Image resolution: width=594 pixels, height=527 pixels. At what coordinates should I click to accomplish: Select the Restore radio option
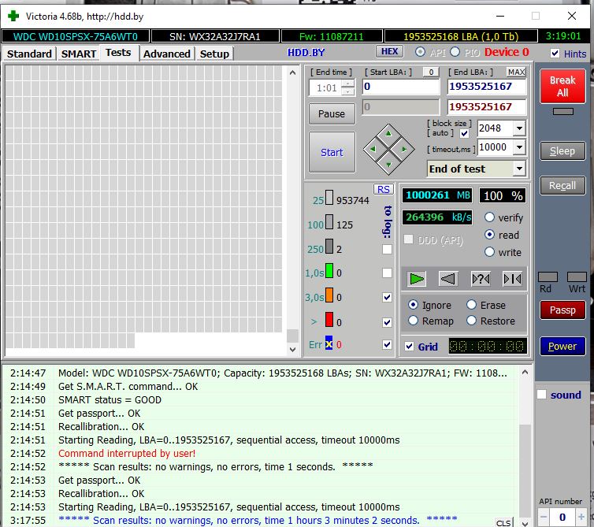(x=471, y=321)
